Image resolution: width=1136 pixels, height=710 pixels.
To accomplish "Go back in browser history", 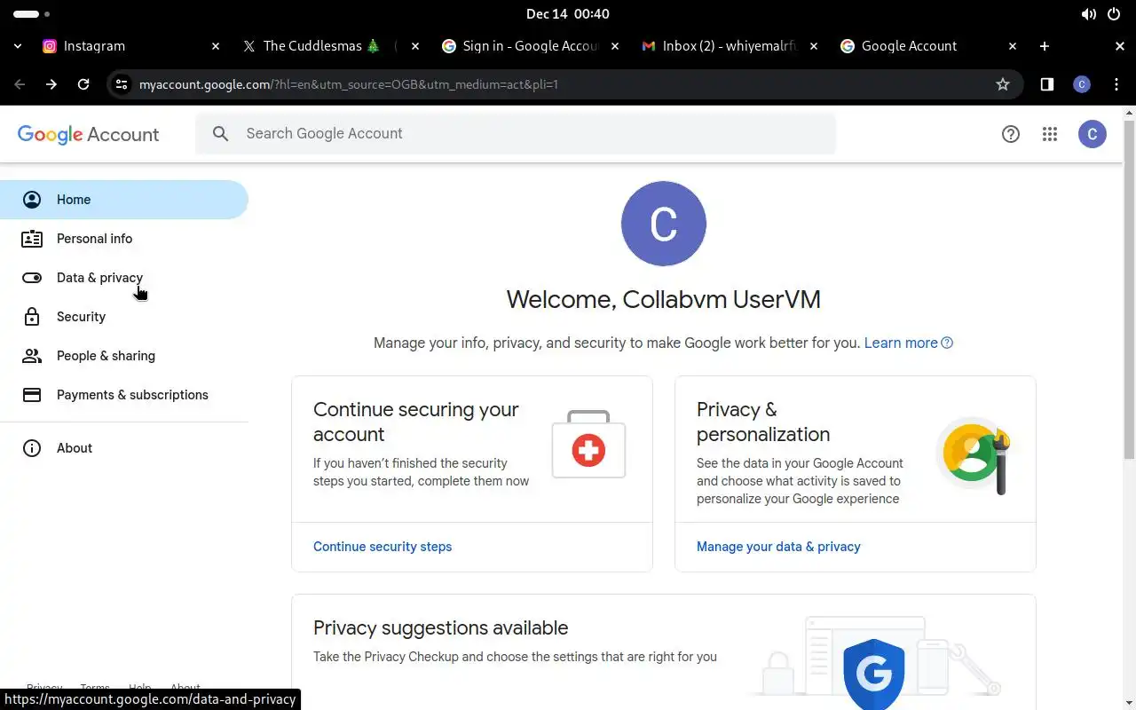I will point(20,84).
